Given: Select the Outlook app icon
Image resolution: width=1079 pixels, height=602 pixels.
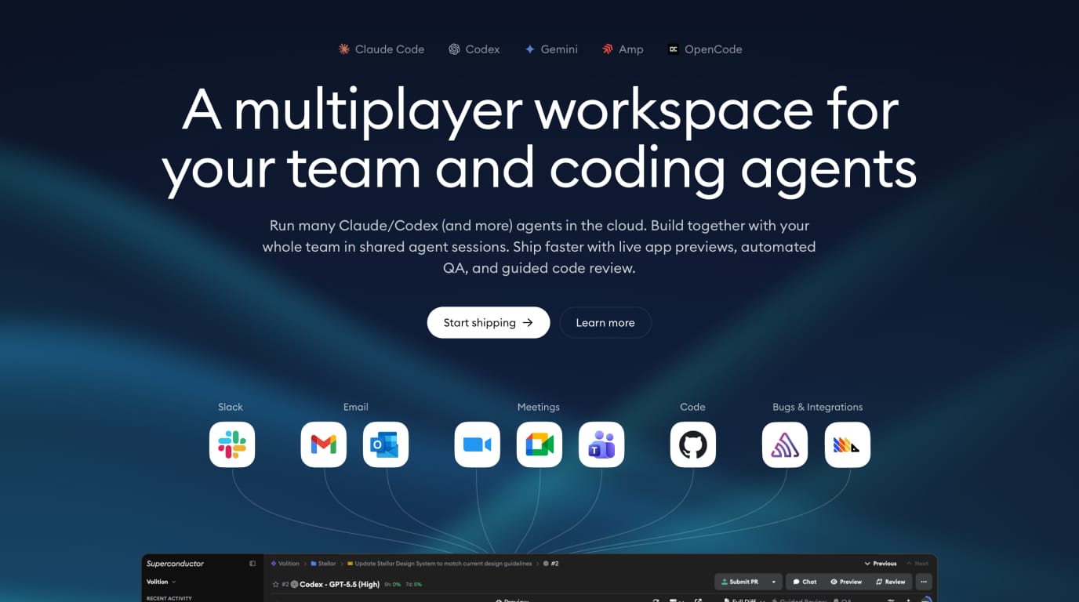Looking at the screenshot, I should [x=386, y=444].
